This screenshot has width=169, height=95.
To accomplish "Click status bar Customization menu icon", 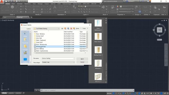I will pyautogui.click(x=168, y=93).
